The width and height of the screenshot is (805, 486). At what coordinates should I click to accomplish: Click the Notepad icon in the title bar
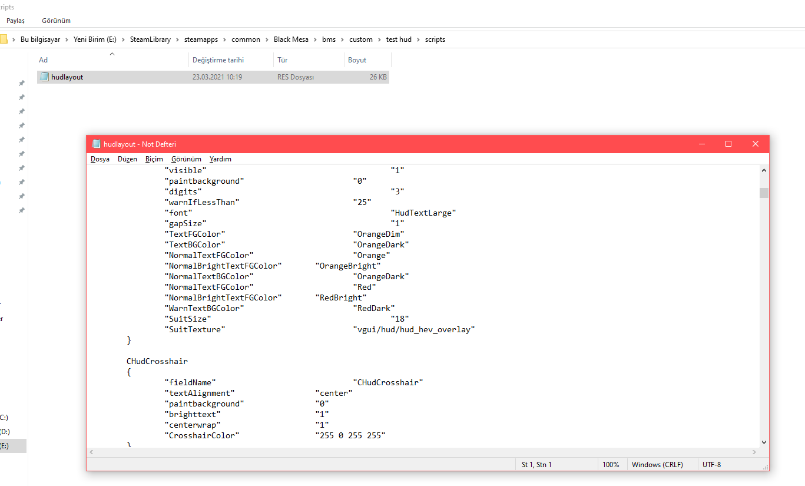pyautogui.click(x=96, y=144)
